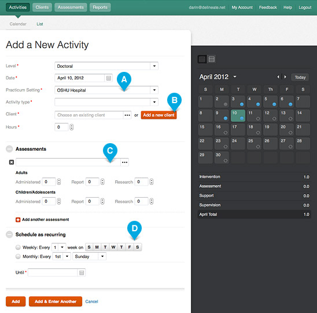
Task: Open the Activity type dropdown
Action: pos(106,102)
